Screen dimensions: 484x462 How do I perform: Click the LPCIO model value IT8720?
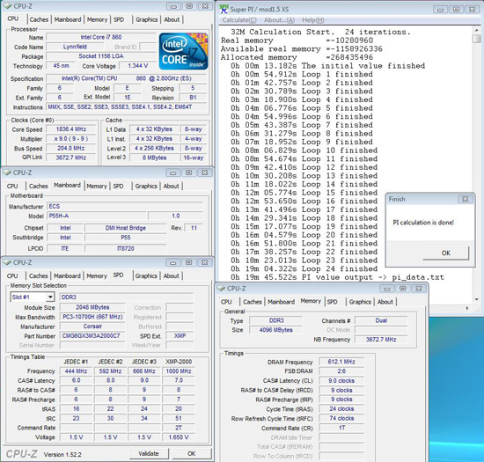125,248
